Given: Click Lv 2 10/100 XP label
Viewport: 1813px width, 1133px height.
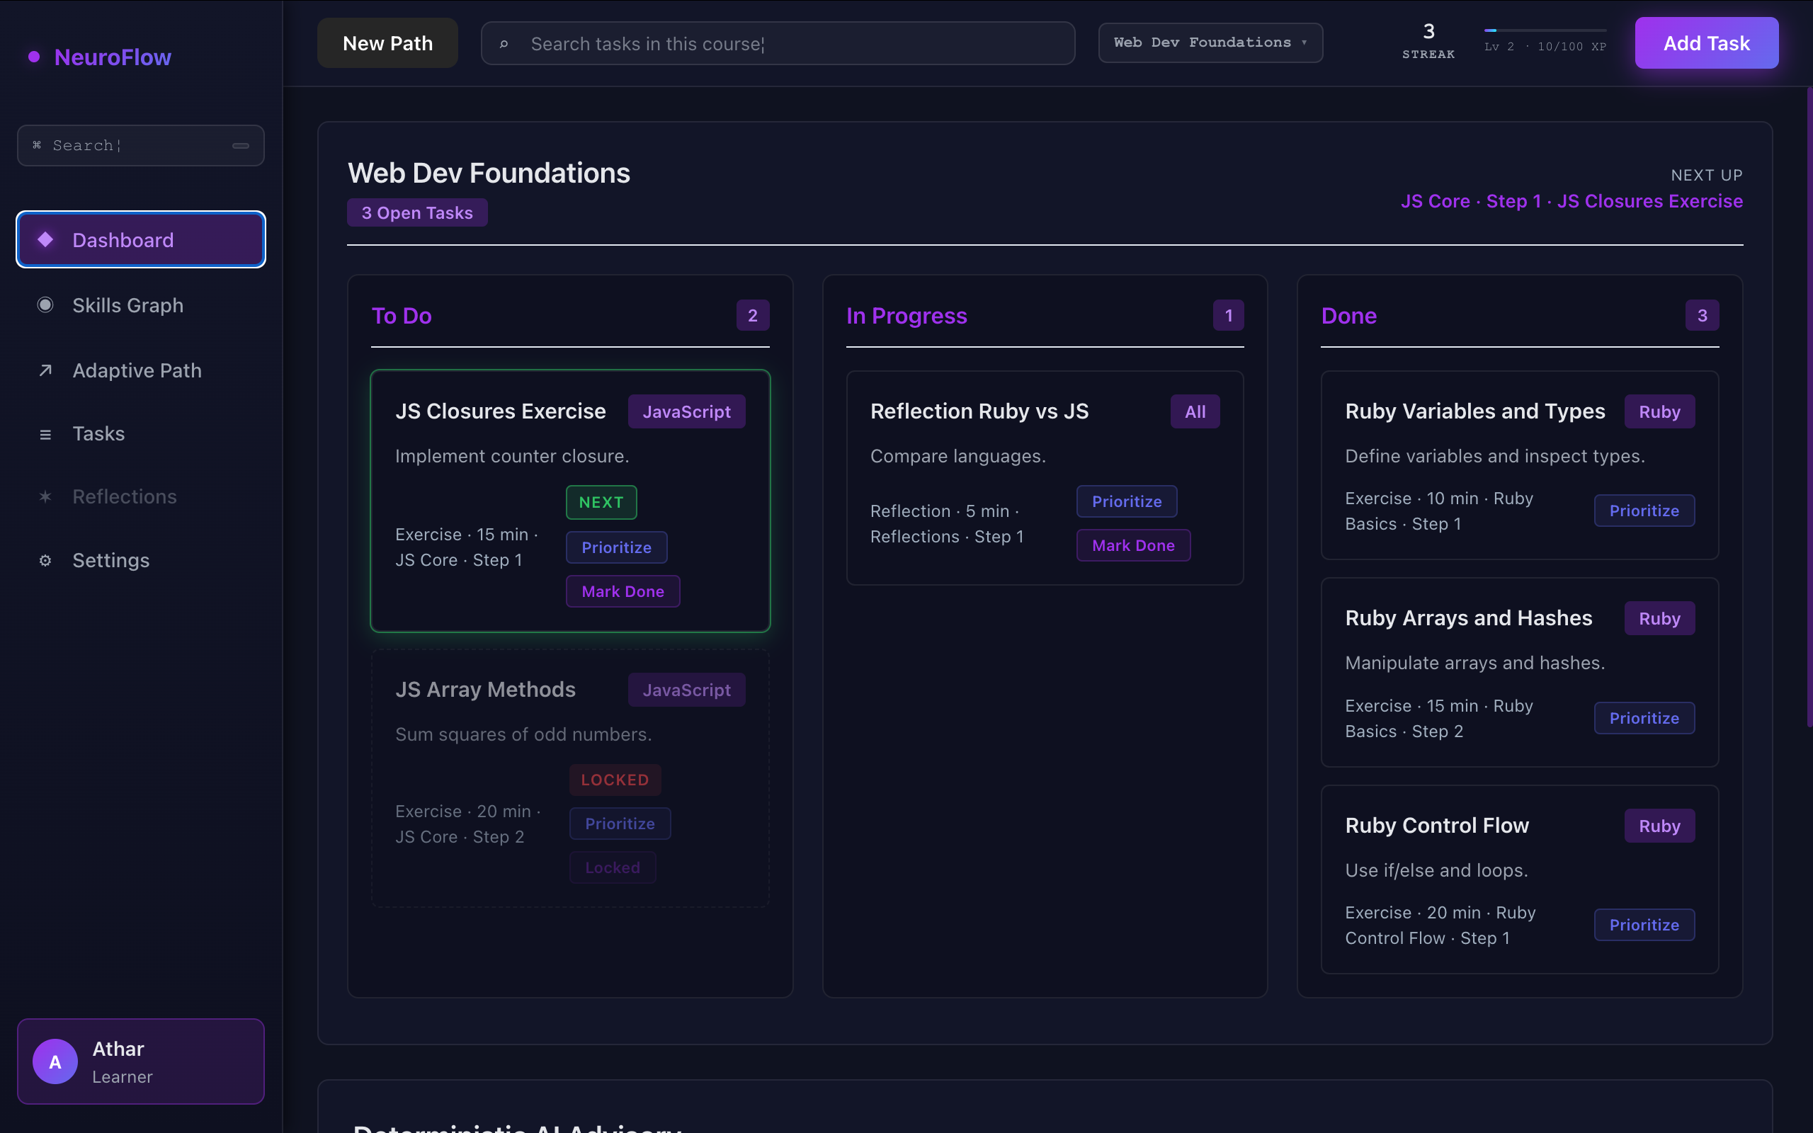Looking at the screenshot, I should (1545, 47).
